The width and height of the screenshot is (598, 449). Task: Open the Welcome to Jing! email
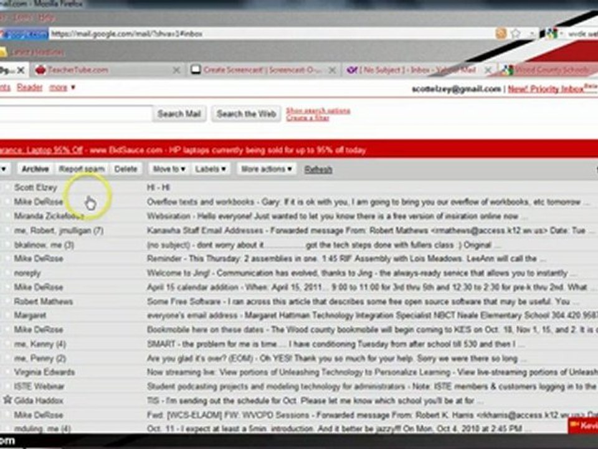point(299,273)
